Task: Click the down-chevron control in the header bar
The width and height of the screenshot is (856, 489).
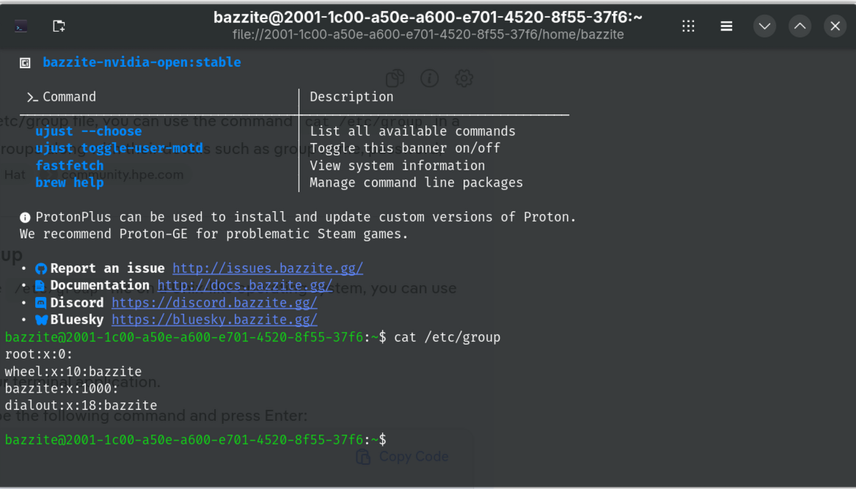Action: click(764, 26)
